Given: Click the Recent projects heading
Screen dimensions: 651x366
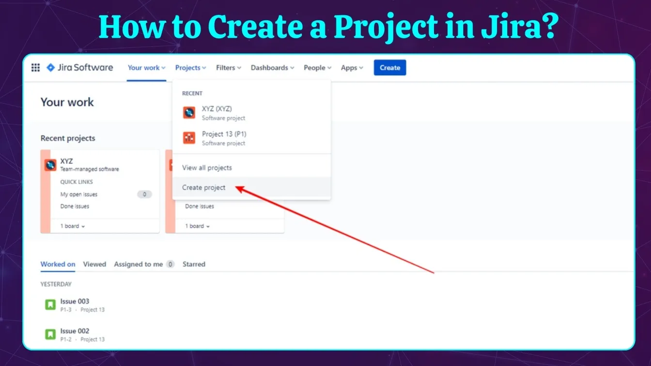Looking at the screenshot, I should [68, 138].
